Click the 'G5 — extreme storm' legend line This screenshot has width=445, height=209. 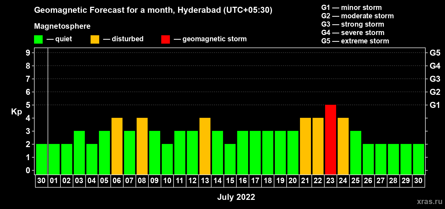355,41
